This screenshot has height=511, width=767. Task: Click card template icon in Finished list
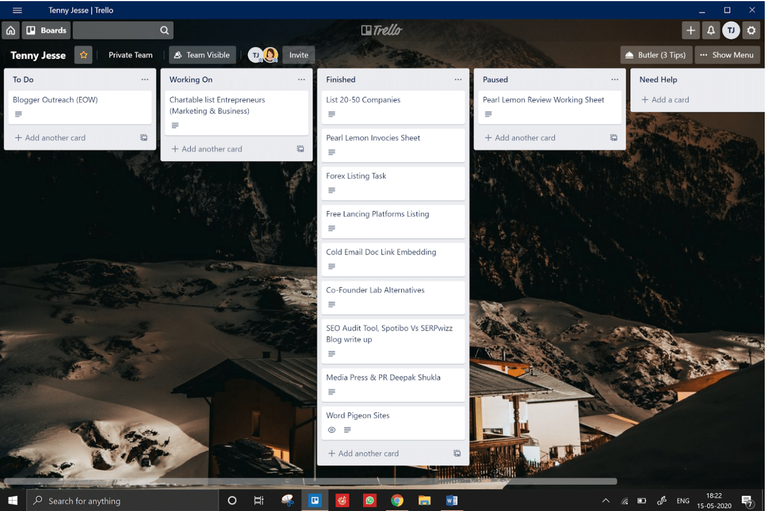457,454
